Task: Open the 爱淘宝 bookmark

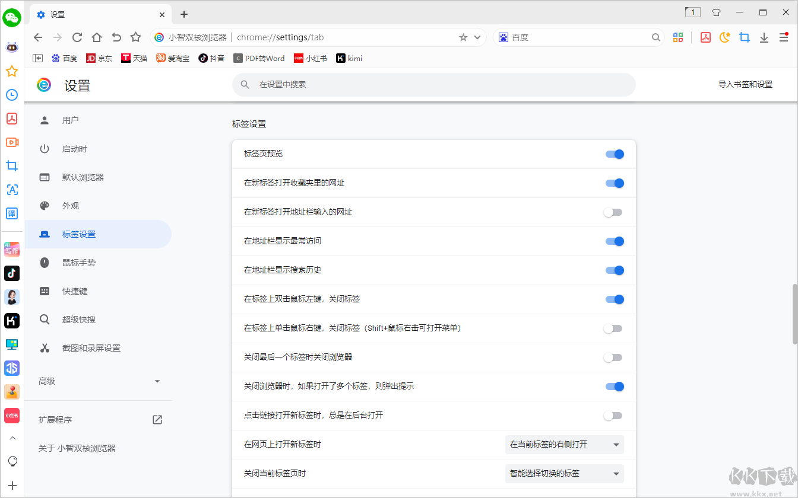Action: [173, 58]
